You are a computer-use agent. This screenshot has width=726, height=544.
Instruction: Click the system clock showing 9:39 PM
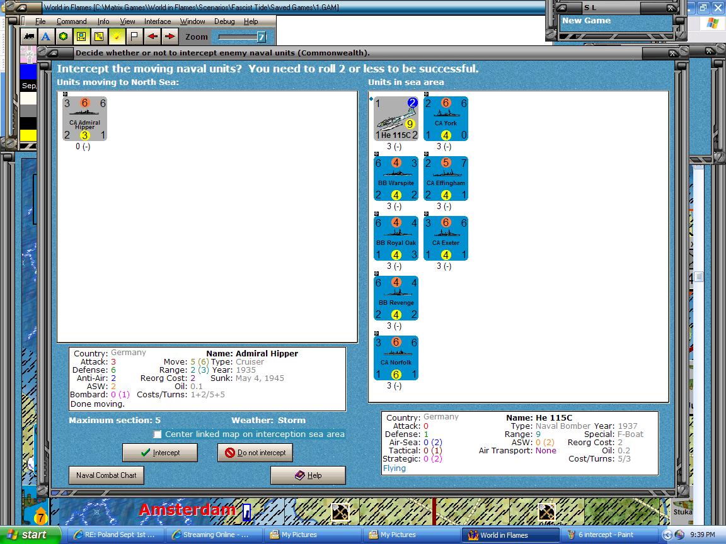pos(702,535)
